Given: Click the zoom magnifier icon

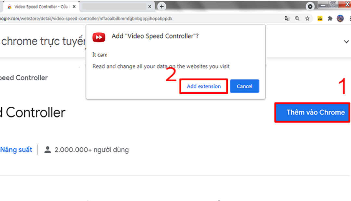Looking at the screenshot, I should pyautogui.click(x=297, y=19).
